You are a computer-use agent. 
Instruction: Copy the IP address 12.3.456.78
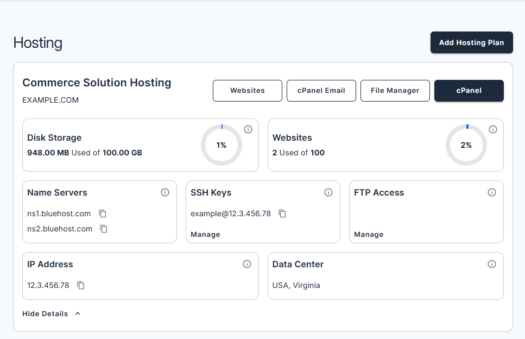coord(80,285)
